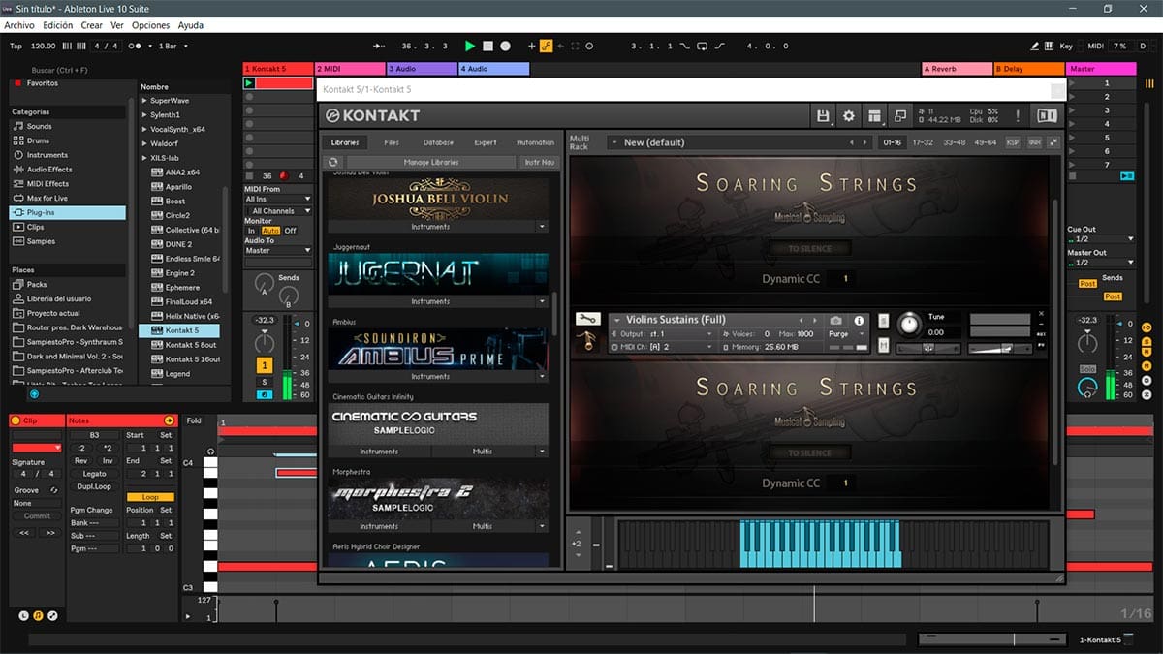Open Instruments category in Ableton browser
Image resolution: width=1163 pixels, height=654 pixels.
pos(69,155)
